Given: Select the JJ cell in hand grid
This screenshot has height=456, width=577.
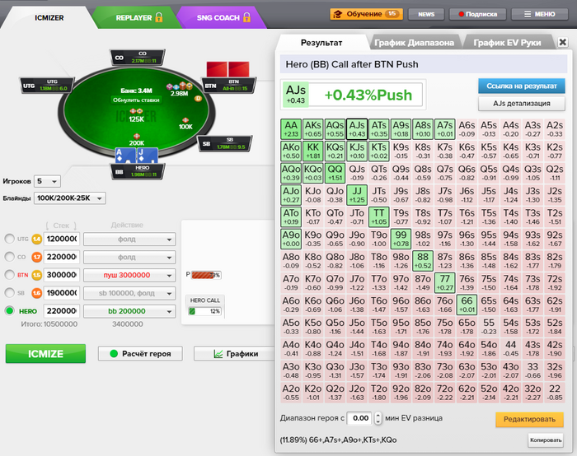Looking at the screenshot, I should [357, 195].
